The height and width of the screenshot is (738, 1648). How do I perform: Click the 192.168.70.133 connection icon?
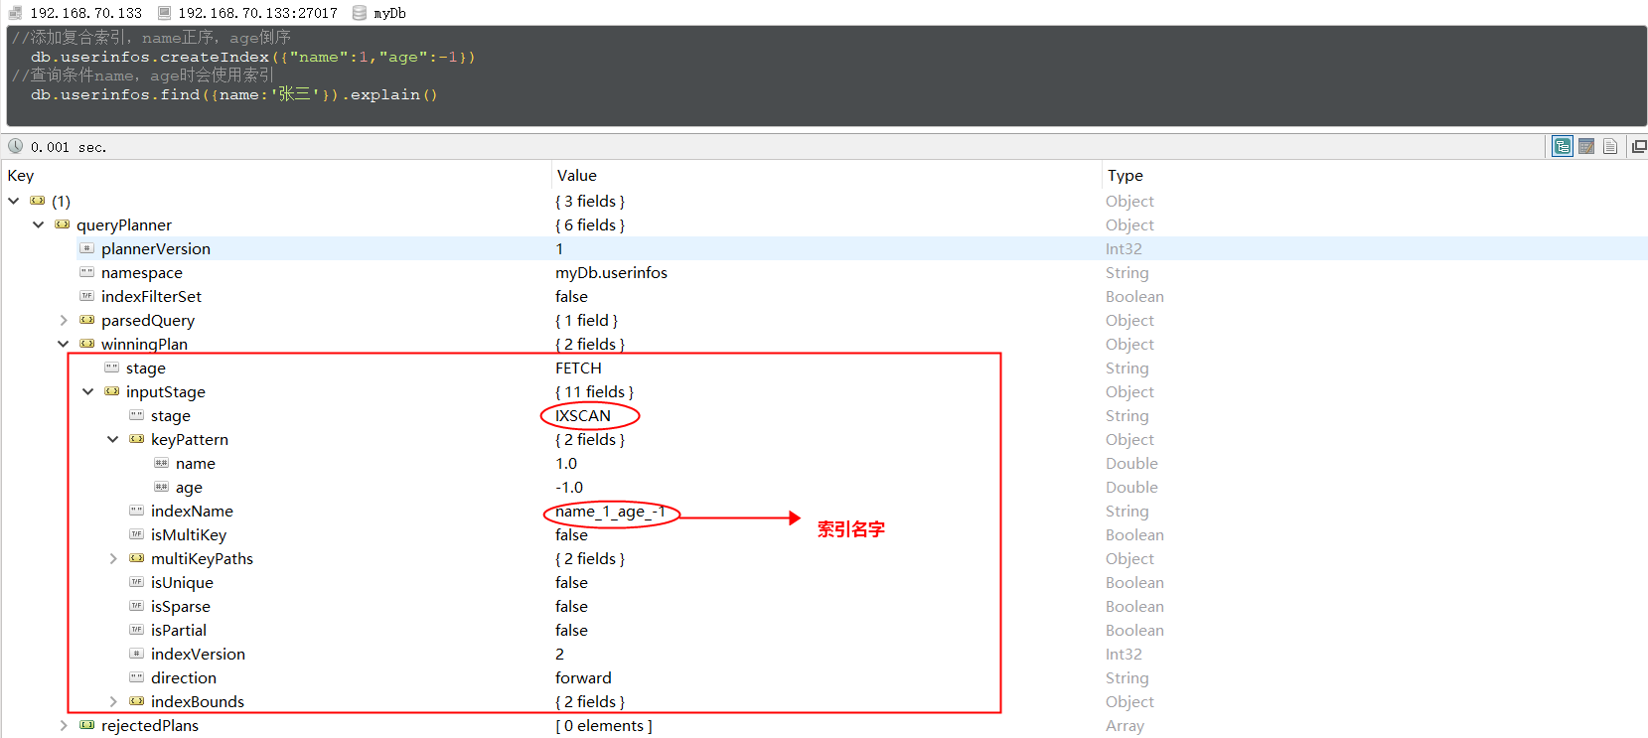(15, 13)
